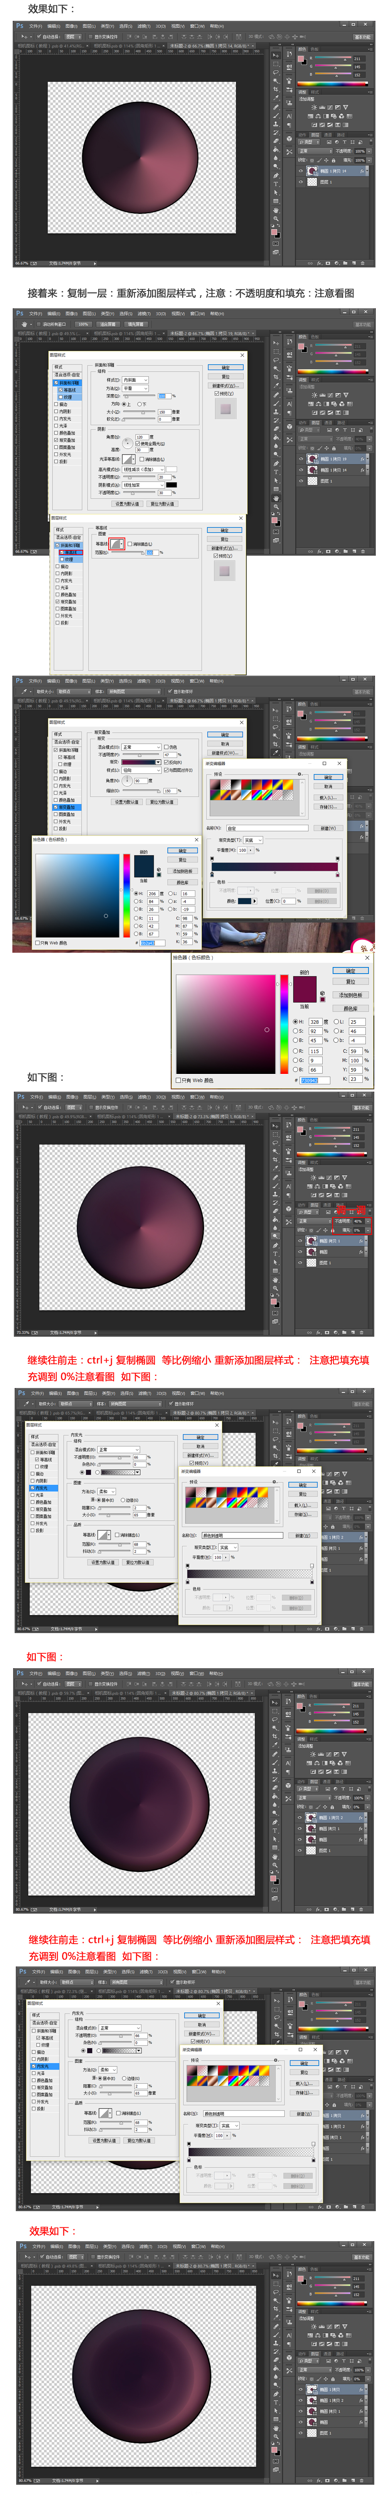
Task: Toggle 与图层对齐 checkbox in Gradient Overlay dialog
Action: point(166,769)
